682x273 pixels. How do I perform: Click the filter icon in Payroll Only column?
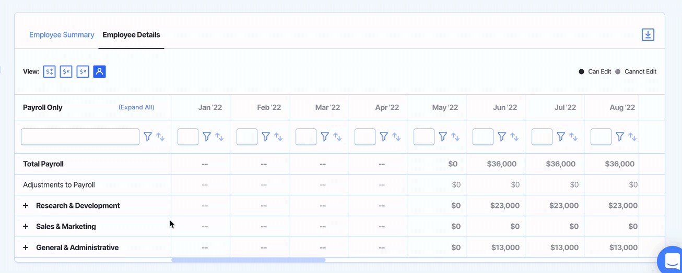coord(148,136)
